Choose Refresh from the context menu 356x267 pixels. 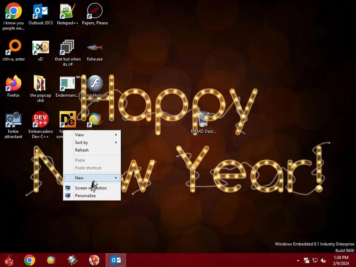pyautogui.click(x=92, y=150)
